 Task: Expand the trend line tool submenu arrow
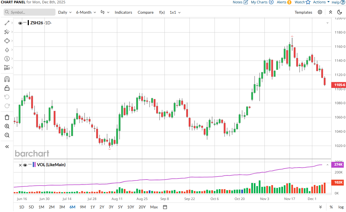tap(12, 23)
